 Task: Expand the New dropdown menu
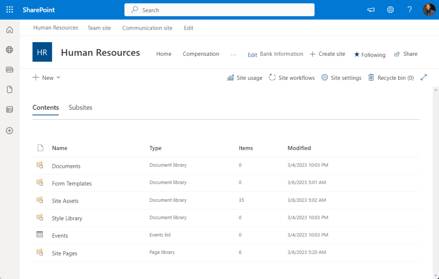46,78
